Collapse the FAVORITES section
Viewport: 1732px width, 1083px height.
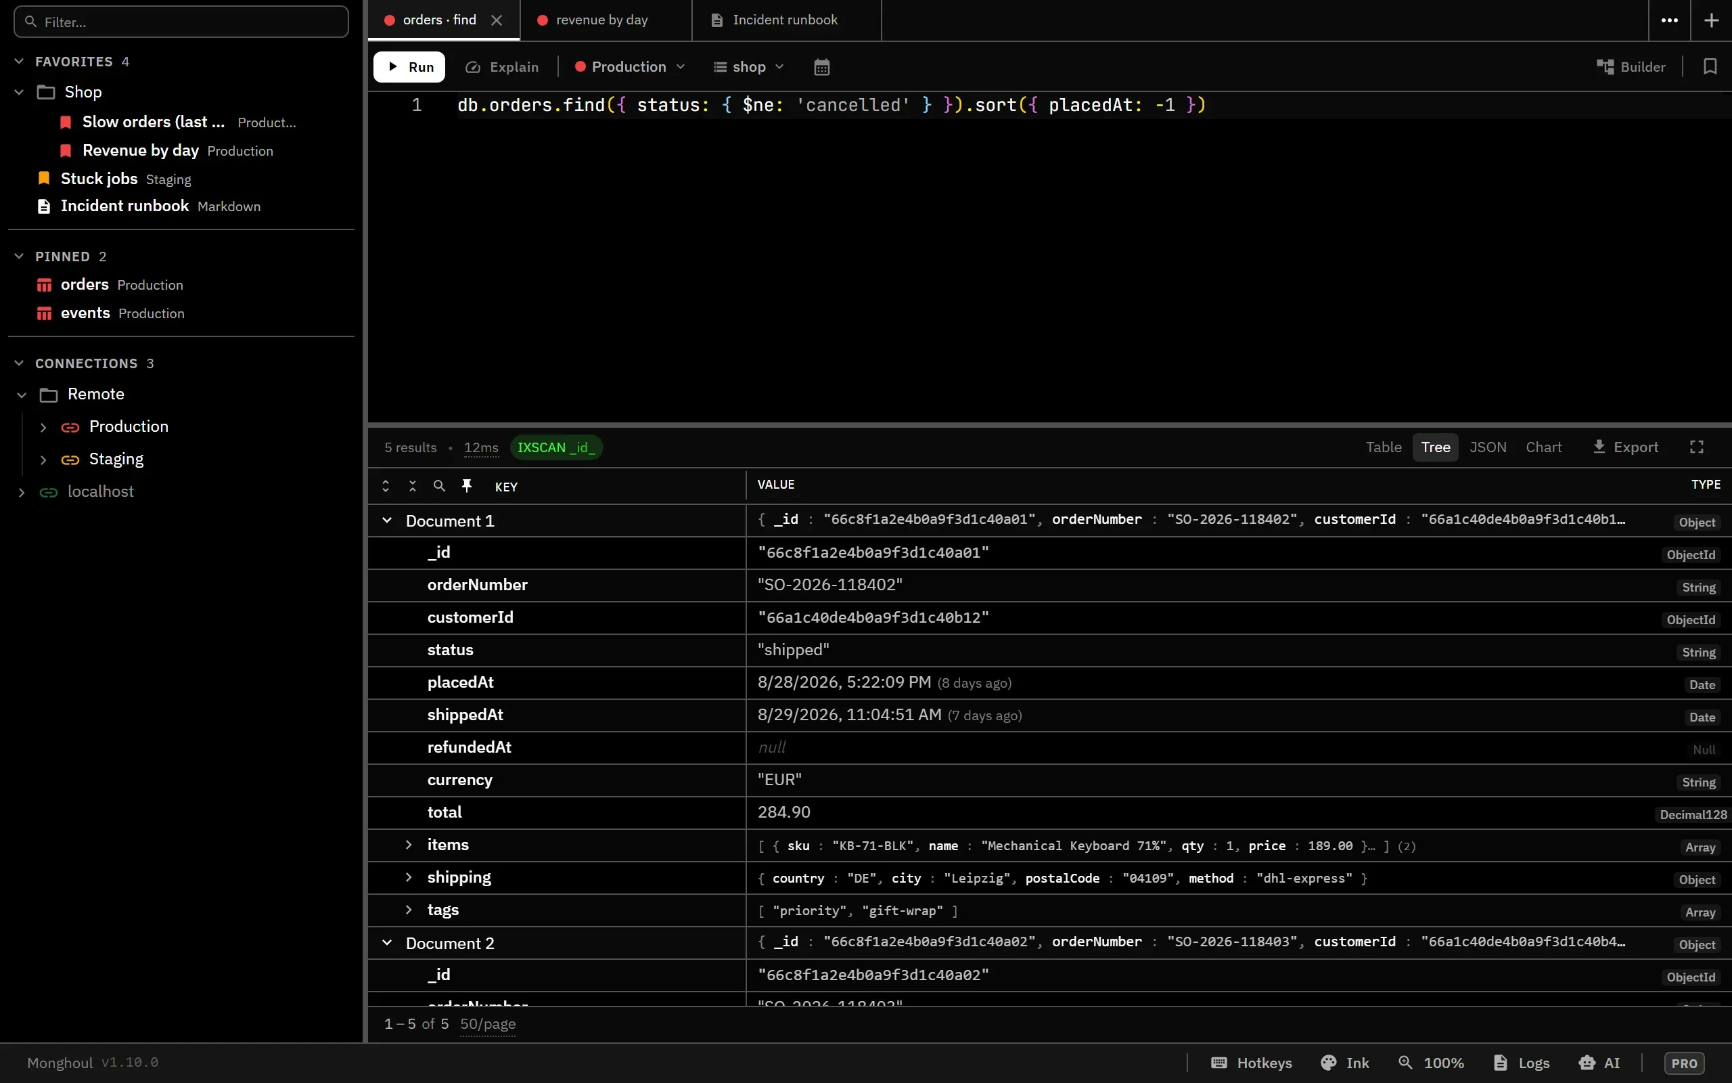pos(20,61)
